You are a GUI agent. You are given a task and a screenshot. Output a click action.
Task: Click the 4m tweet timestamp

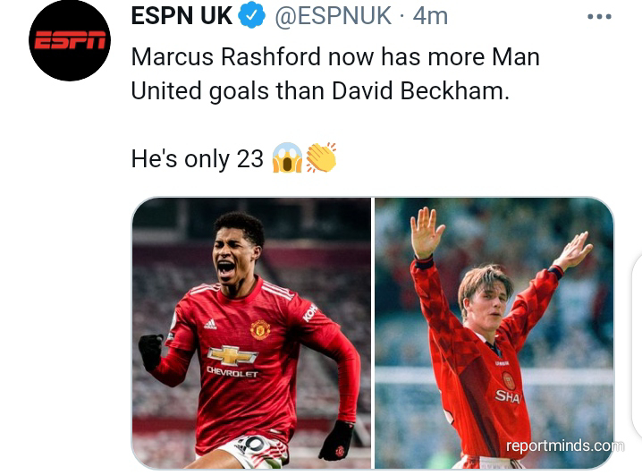click(x=430, y=16)
